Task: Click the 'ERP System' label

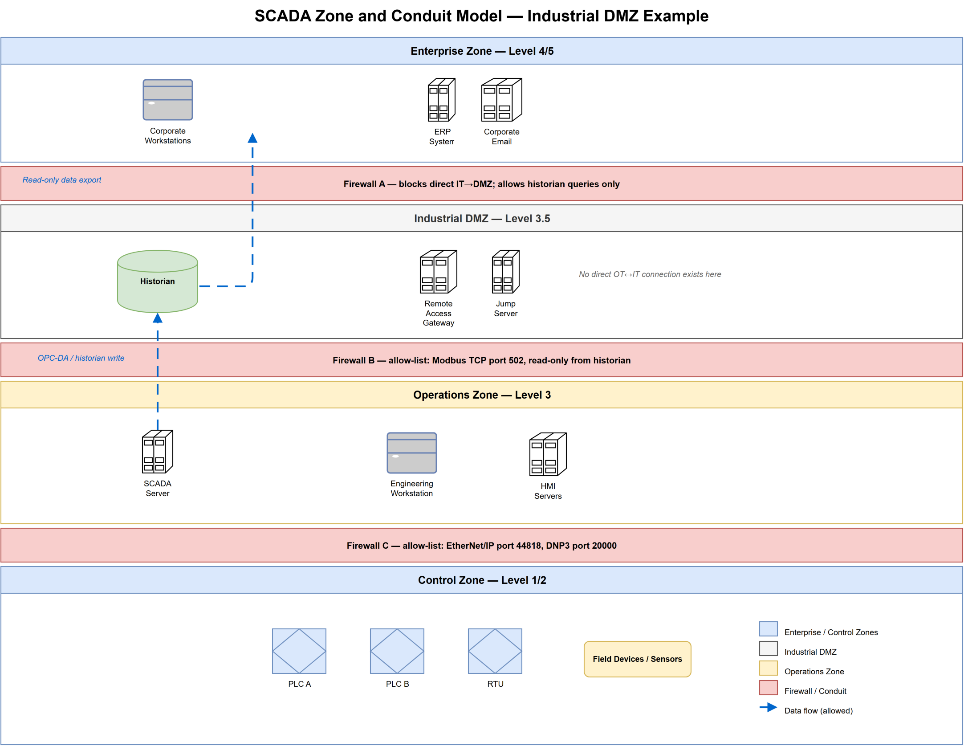Action: tap(441, 137)
